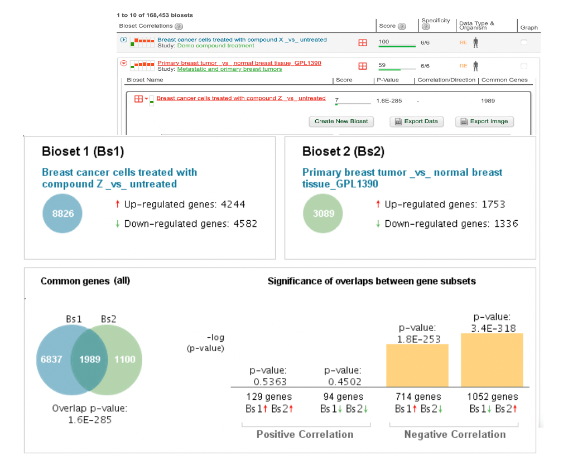Click the Create New Bioset button

pos(341,122)
